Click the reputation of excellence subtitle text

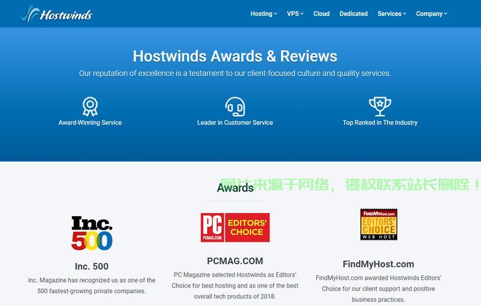[x=235, y=73]
